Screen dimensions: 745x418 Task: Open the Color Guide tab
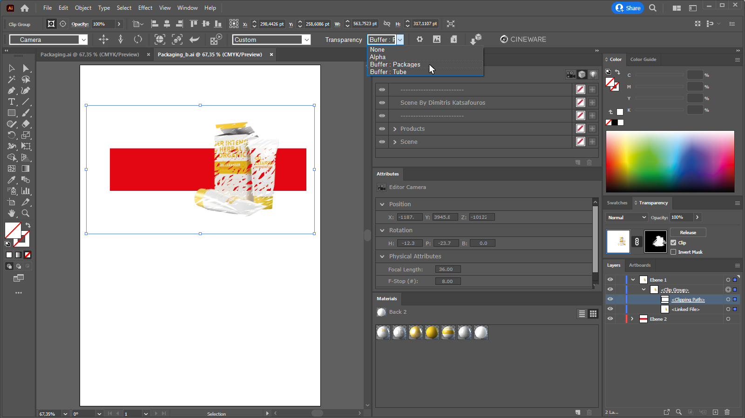[x=643, y=60]
